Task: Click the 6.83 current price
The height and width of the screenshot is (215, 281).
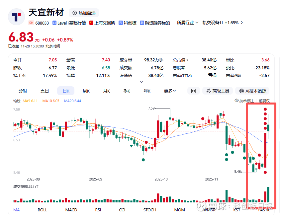Action: point(21,37)
